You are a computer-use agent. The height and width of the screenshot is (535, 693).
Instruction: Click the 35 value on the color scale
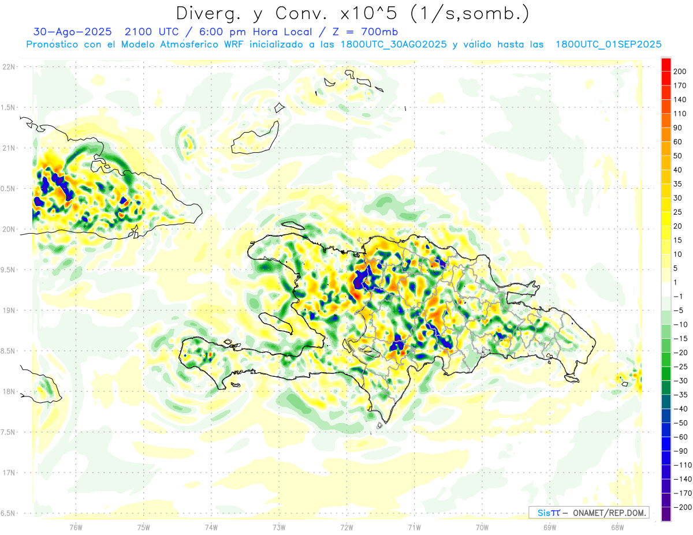pyautogui.click(x=678, y=184)
